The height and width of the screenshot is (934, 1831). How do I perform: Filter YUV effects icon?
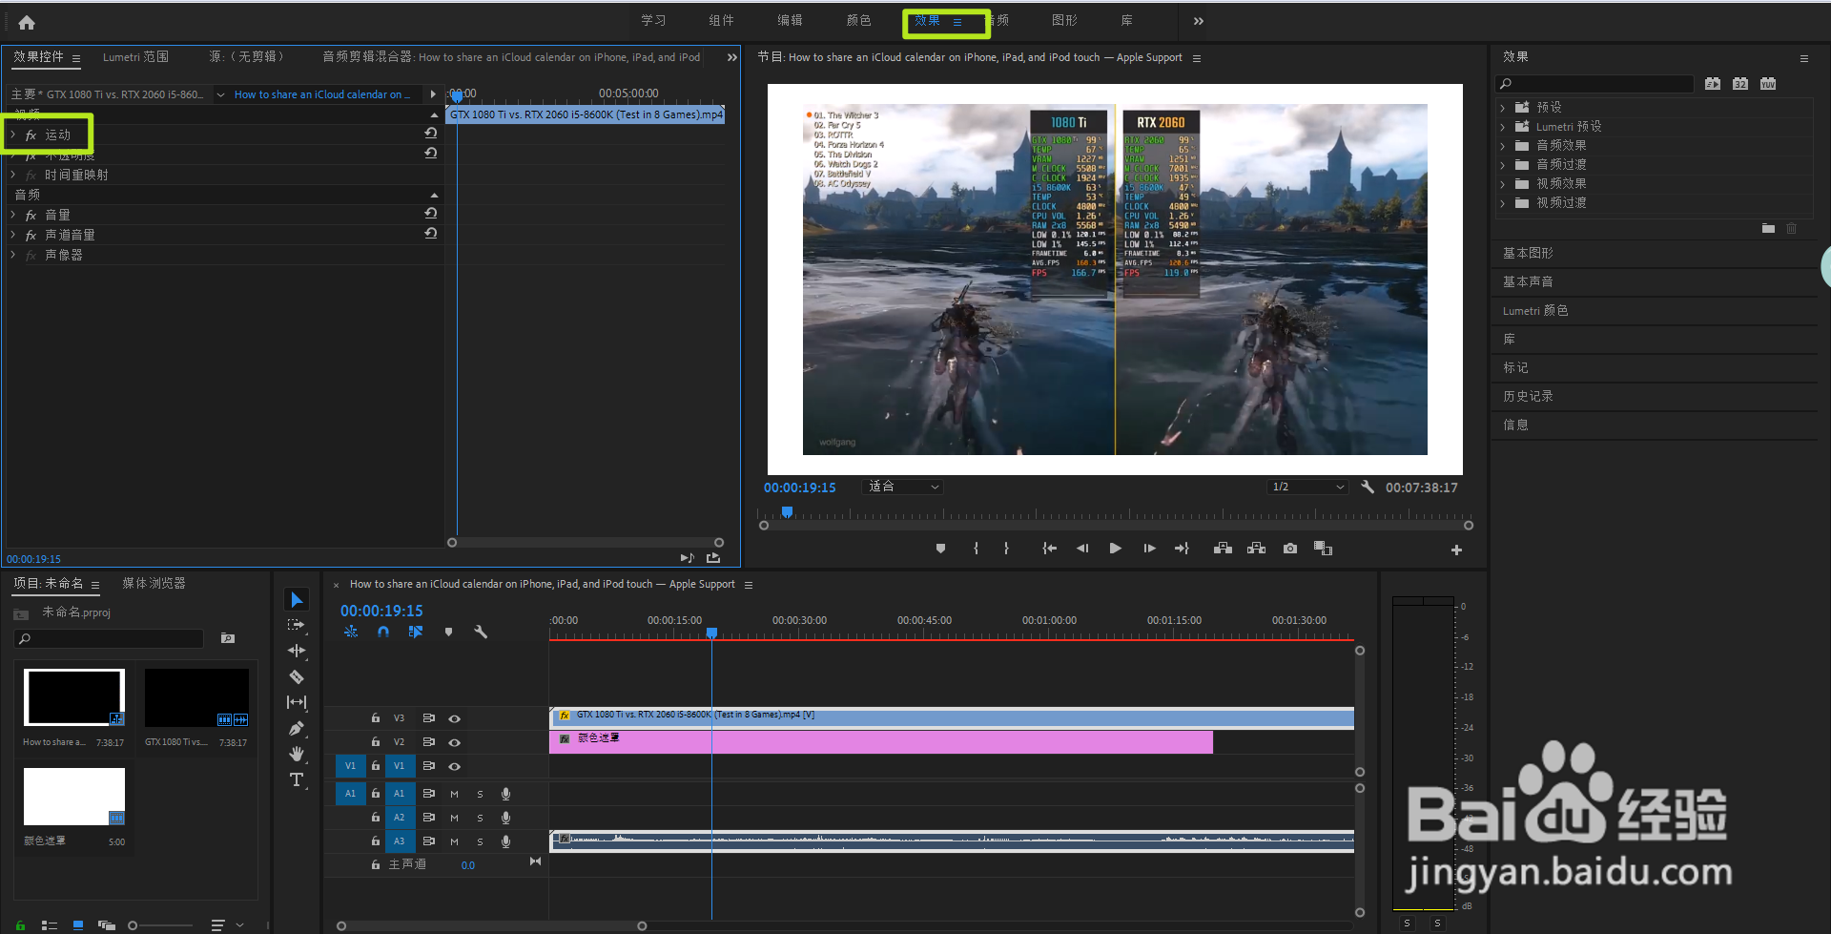1768,84
